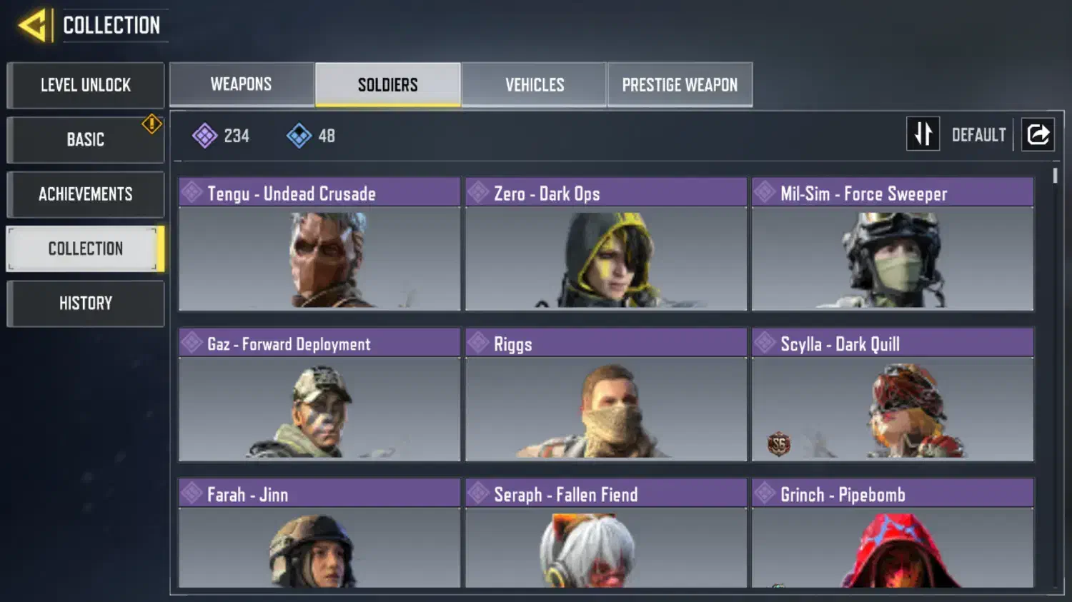This screenshot has height=602, width=1072.
Task: Click the blue diamond currency icon
Action: 299,136
